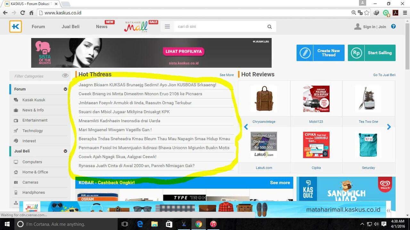Click the Kasak Kusuk category icon
This screenshot has height=230, width=410.
pos(16,100)
